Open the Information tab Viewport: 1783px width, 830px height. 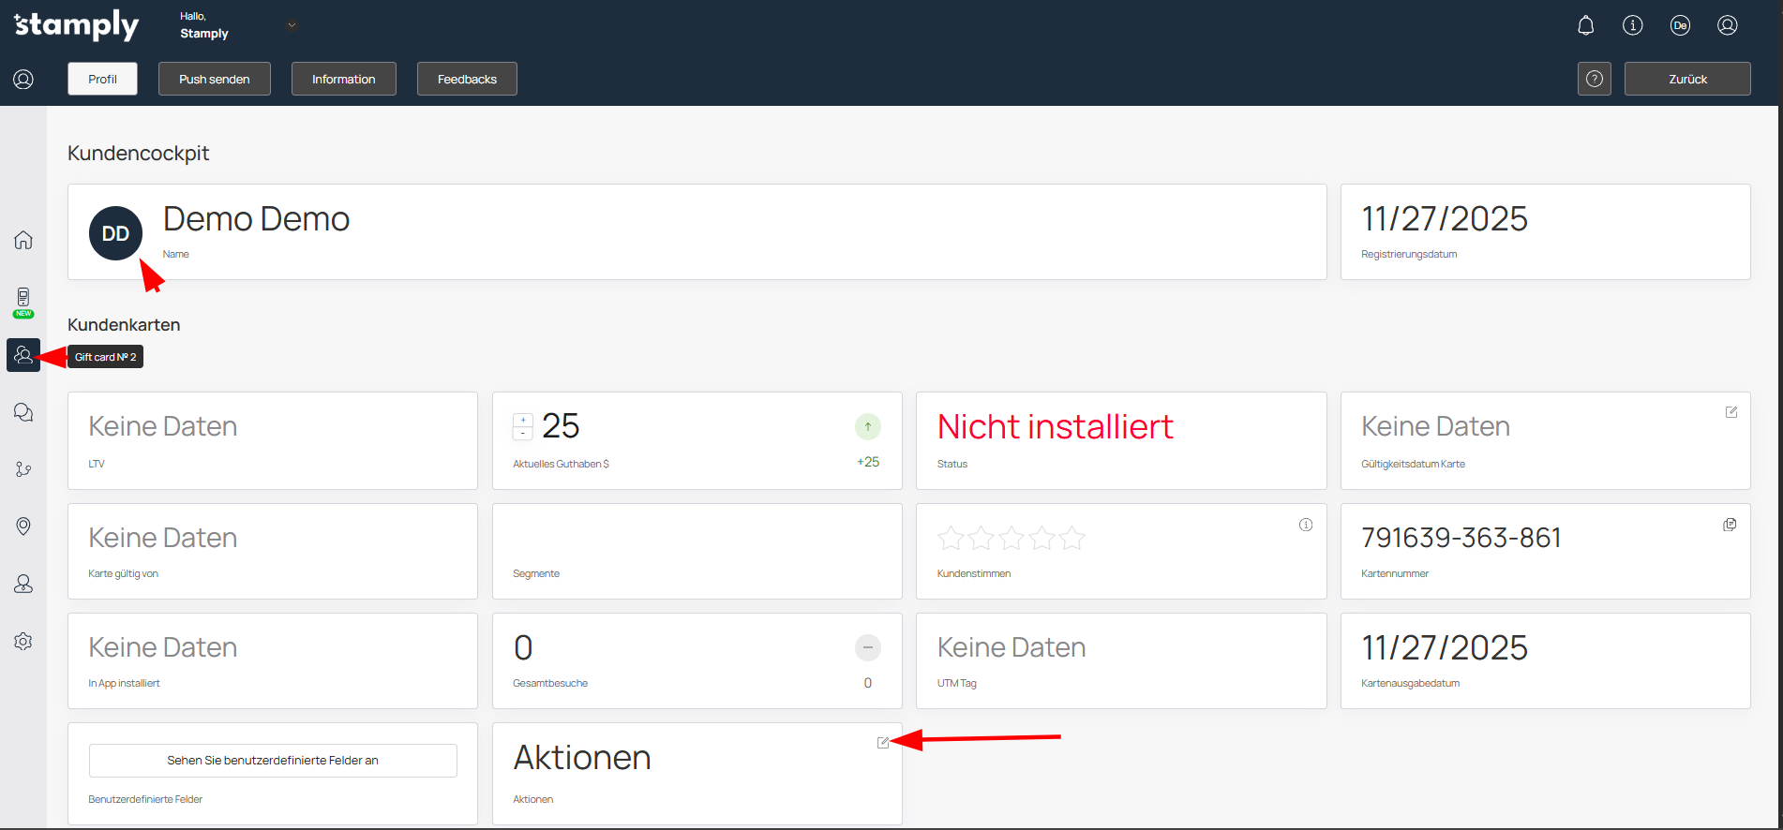(343, 79)
